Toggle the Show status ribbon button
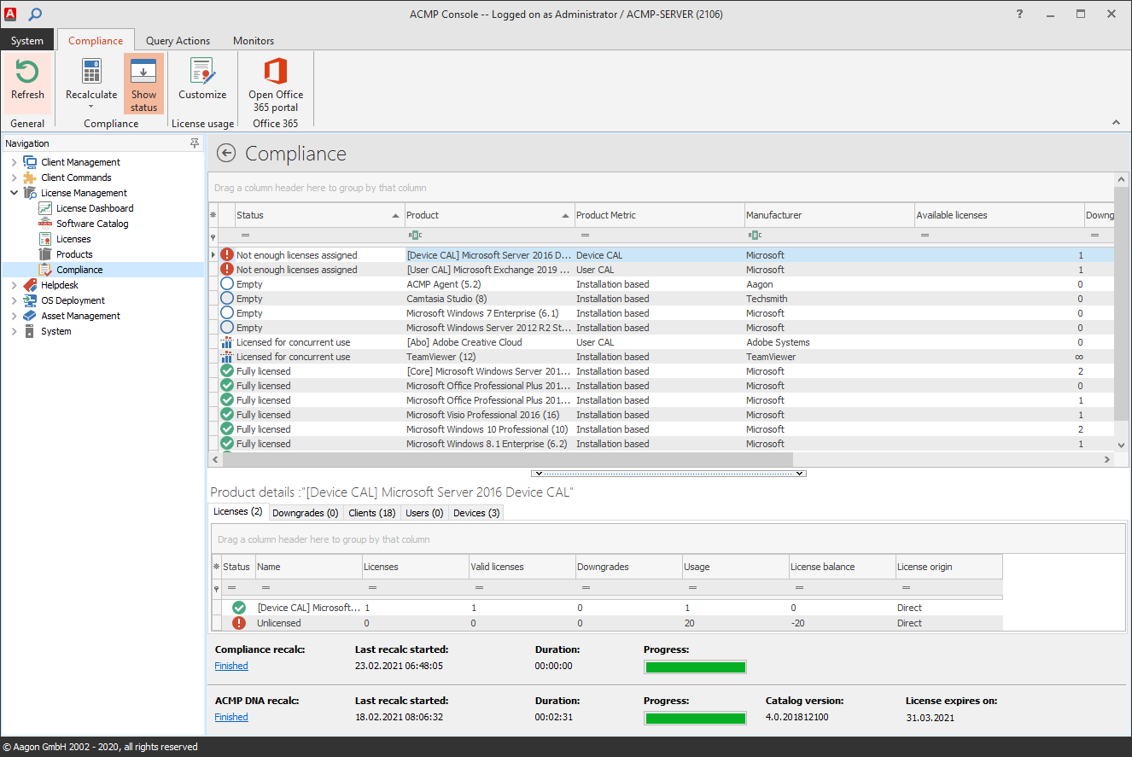This screenshot has width=1132, height=757. pyautogui.click(x=143, y=84)
